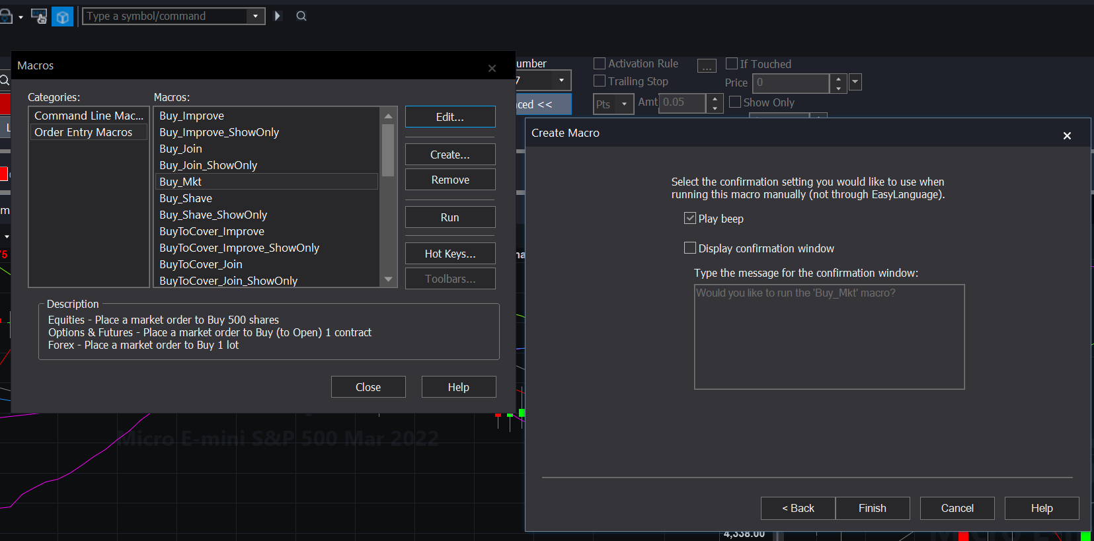Viewport: 1094px width, 541px height.
Task: Select the BuyToCover_Join macro
Action: (x=266, y=264)
